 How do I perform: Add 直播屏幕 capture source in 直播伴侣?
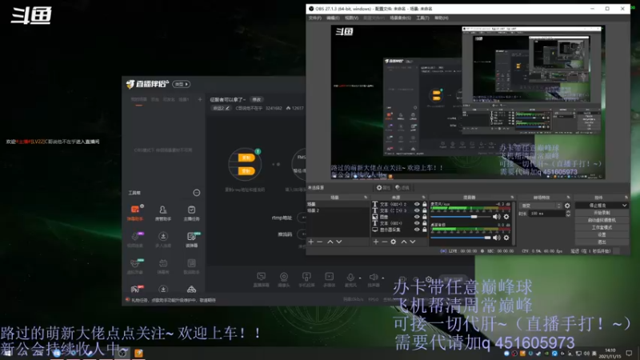(262, 280)
